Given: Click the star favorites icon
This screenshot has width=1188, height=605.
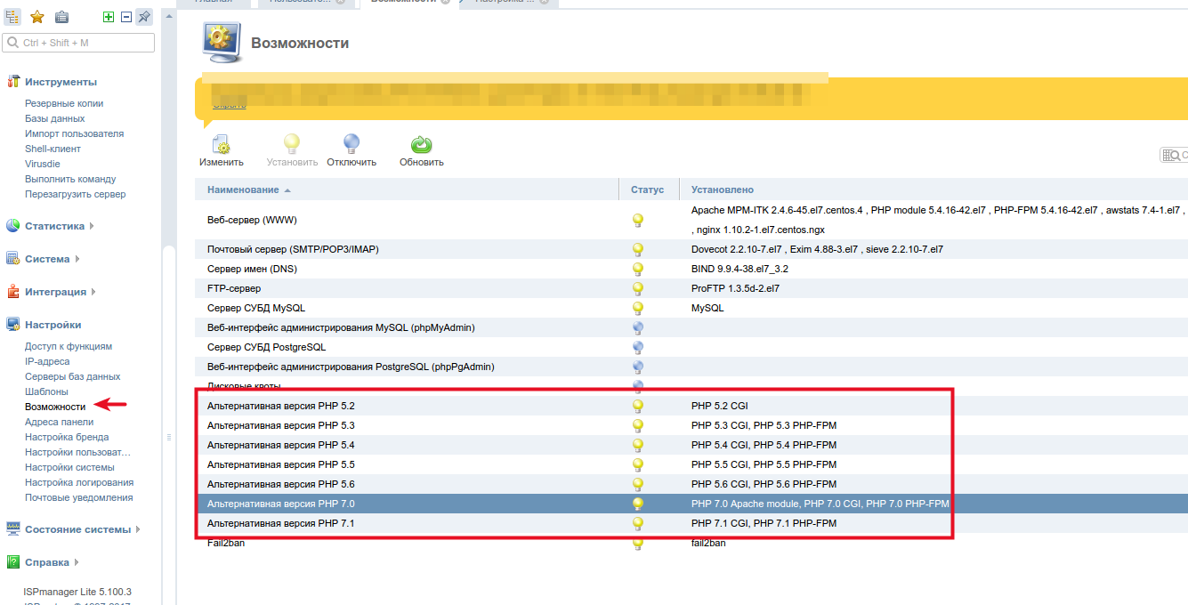Looking at the screenshot, I should click(x=36, y=15).
